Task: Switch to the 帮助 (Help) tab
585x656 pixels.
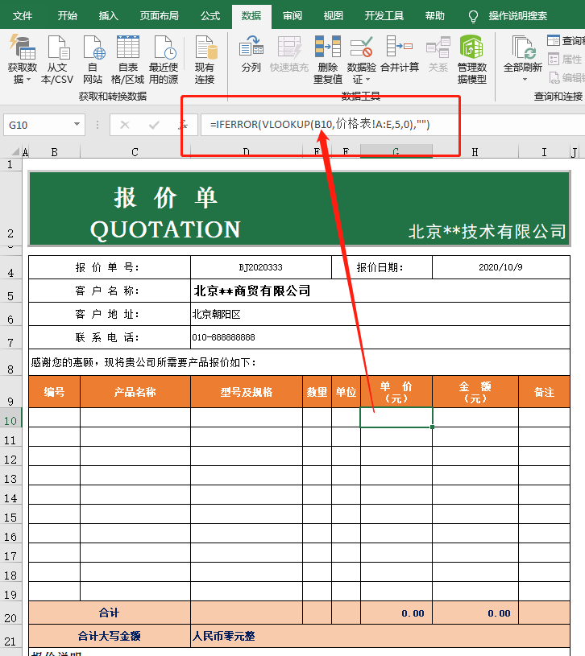Action: [x=434, y=16]
